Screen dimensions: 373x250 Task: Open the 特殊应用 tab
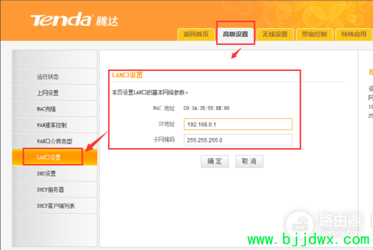click(354, 34)
